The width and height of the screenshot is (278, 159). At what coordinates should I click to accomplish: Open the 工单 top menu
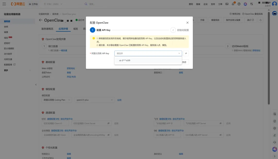point(220,4)
